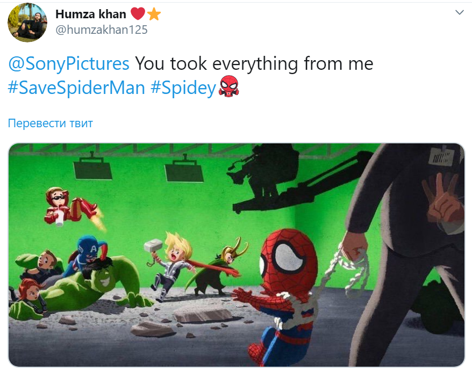The image size is (472, 371).
Task: Click the Humza khan display name
Action: pos(91,14)
